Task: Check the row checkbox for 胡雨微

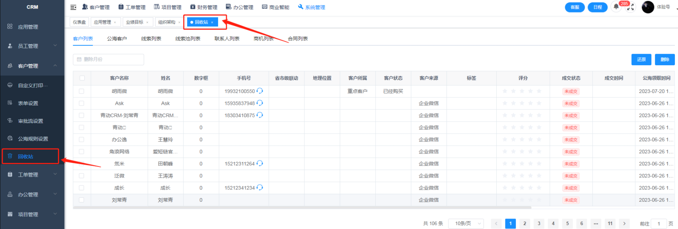Action: click(81, 91)
